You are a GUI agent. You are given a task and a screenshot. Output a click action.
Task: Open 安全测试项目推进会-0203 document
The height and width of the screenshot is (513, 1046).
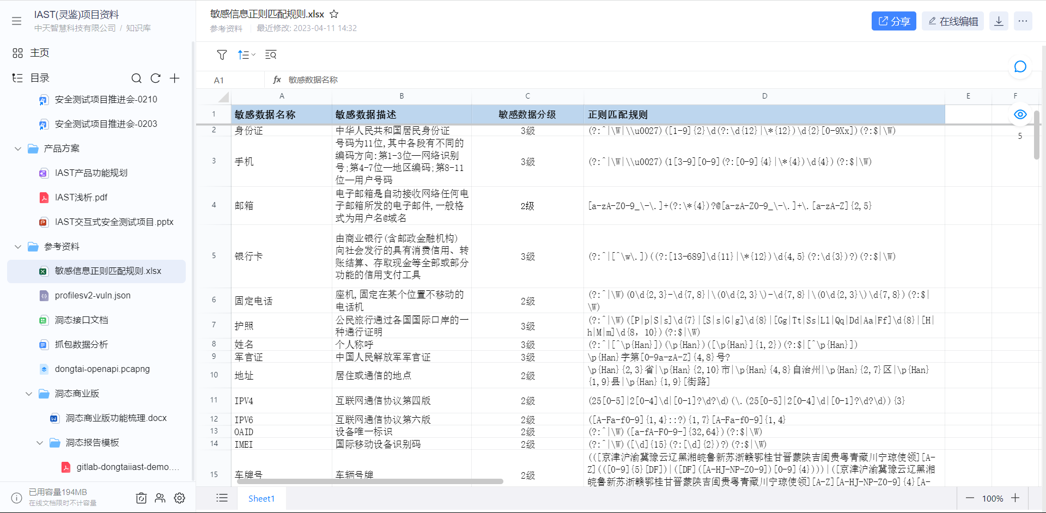pos(106,124)
